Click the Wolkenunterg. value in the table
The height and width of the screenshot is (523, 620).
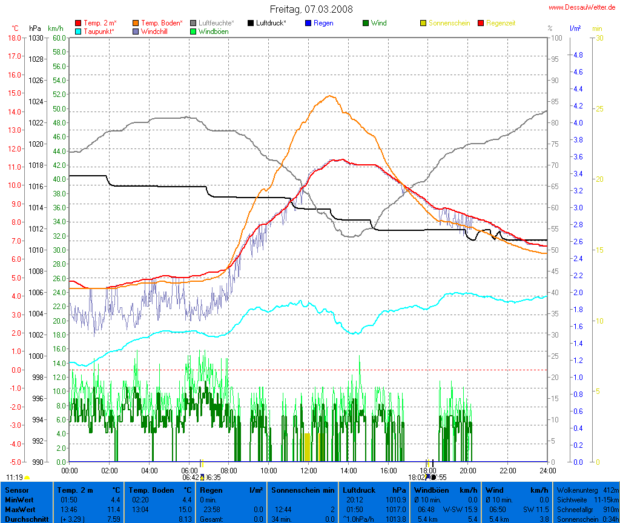[x=610, y=490]
